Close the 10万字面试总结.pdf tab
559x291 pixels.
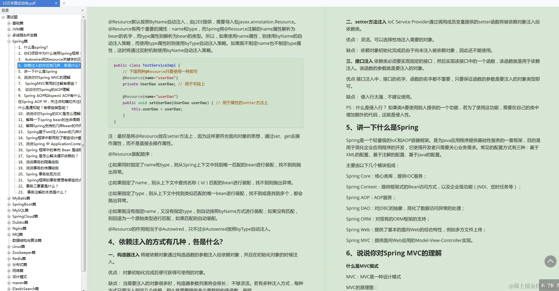tap(56, 3)
